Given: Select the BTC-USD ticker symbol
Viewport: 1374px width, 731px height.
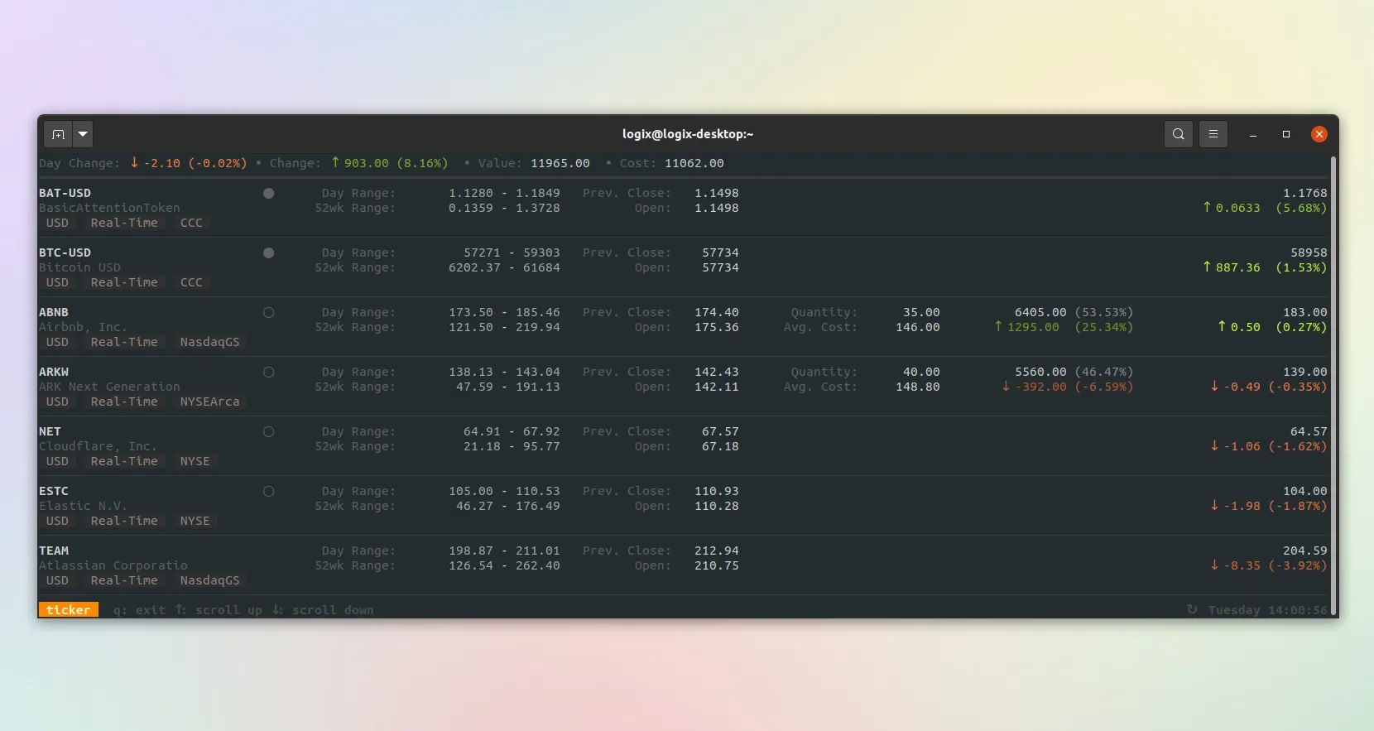Looking at the screenshot, I should point(65,253).
